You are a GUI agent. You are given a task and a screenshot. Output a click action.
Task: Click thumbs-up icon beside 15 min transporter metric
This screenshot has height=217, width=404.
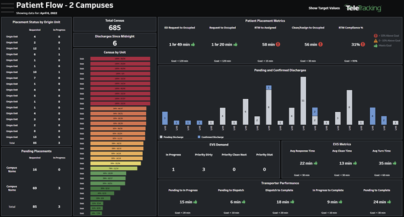tap(195, 202)
